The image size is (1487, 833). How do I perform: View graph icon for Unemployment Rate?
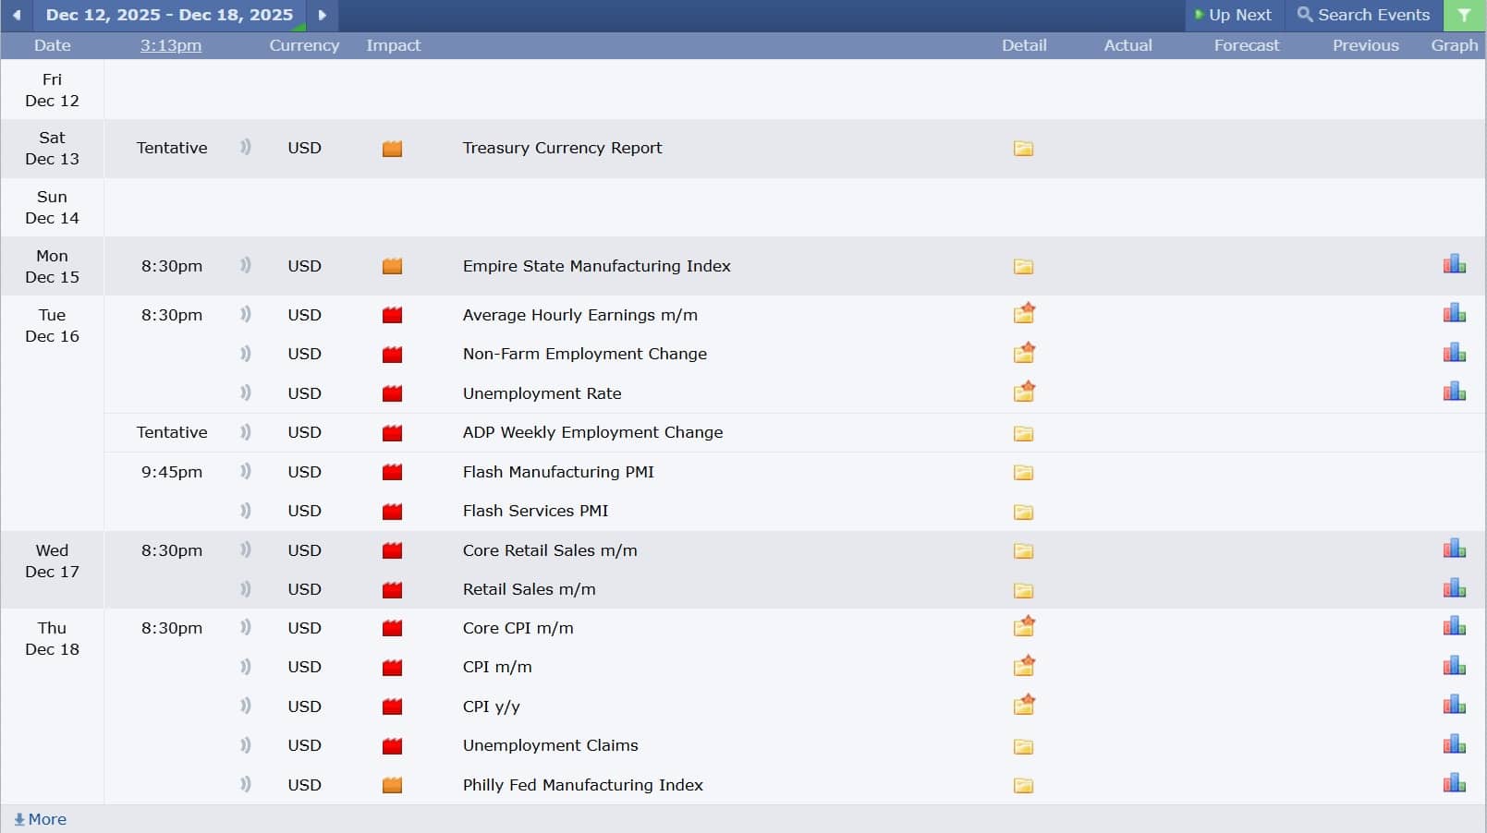tap(1454, 392)
